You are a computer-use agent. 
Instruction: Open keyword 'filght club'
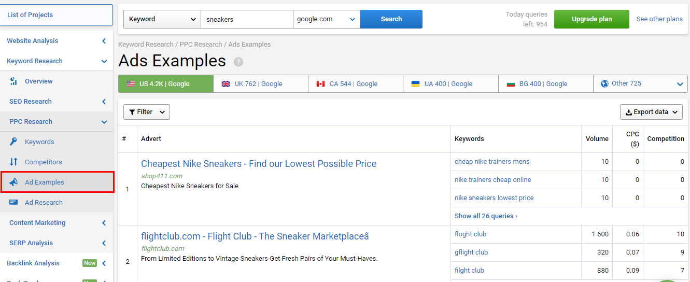(469, 271)
